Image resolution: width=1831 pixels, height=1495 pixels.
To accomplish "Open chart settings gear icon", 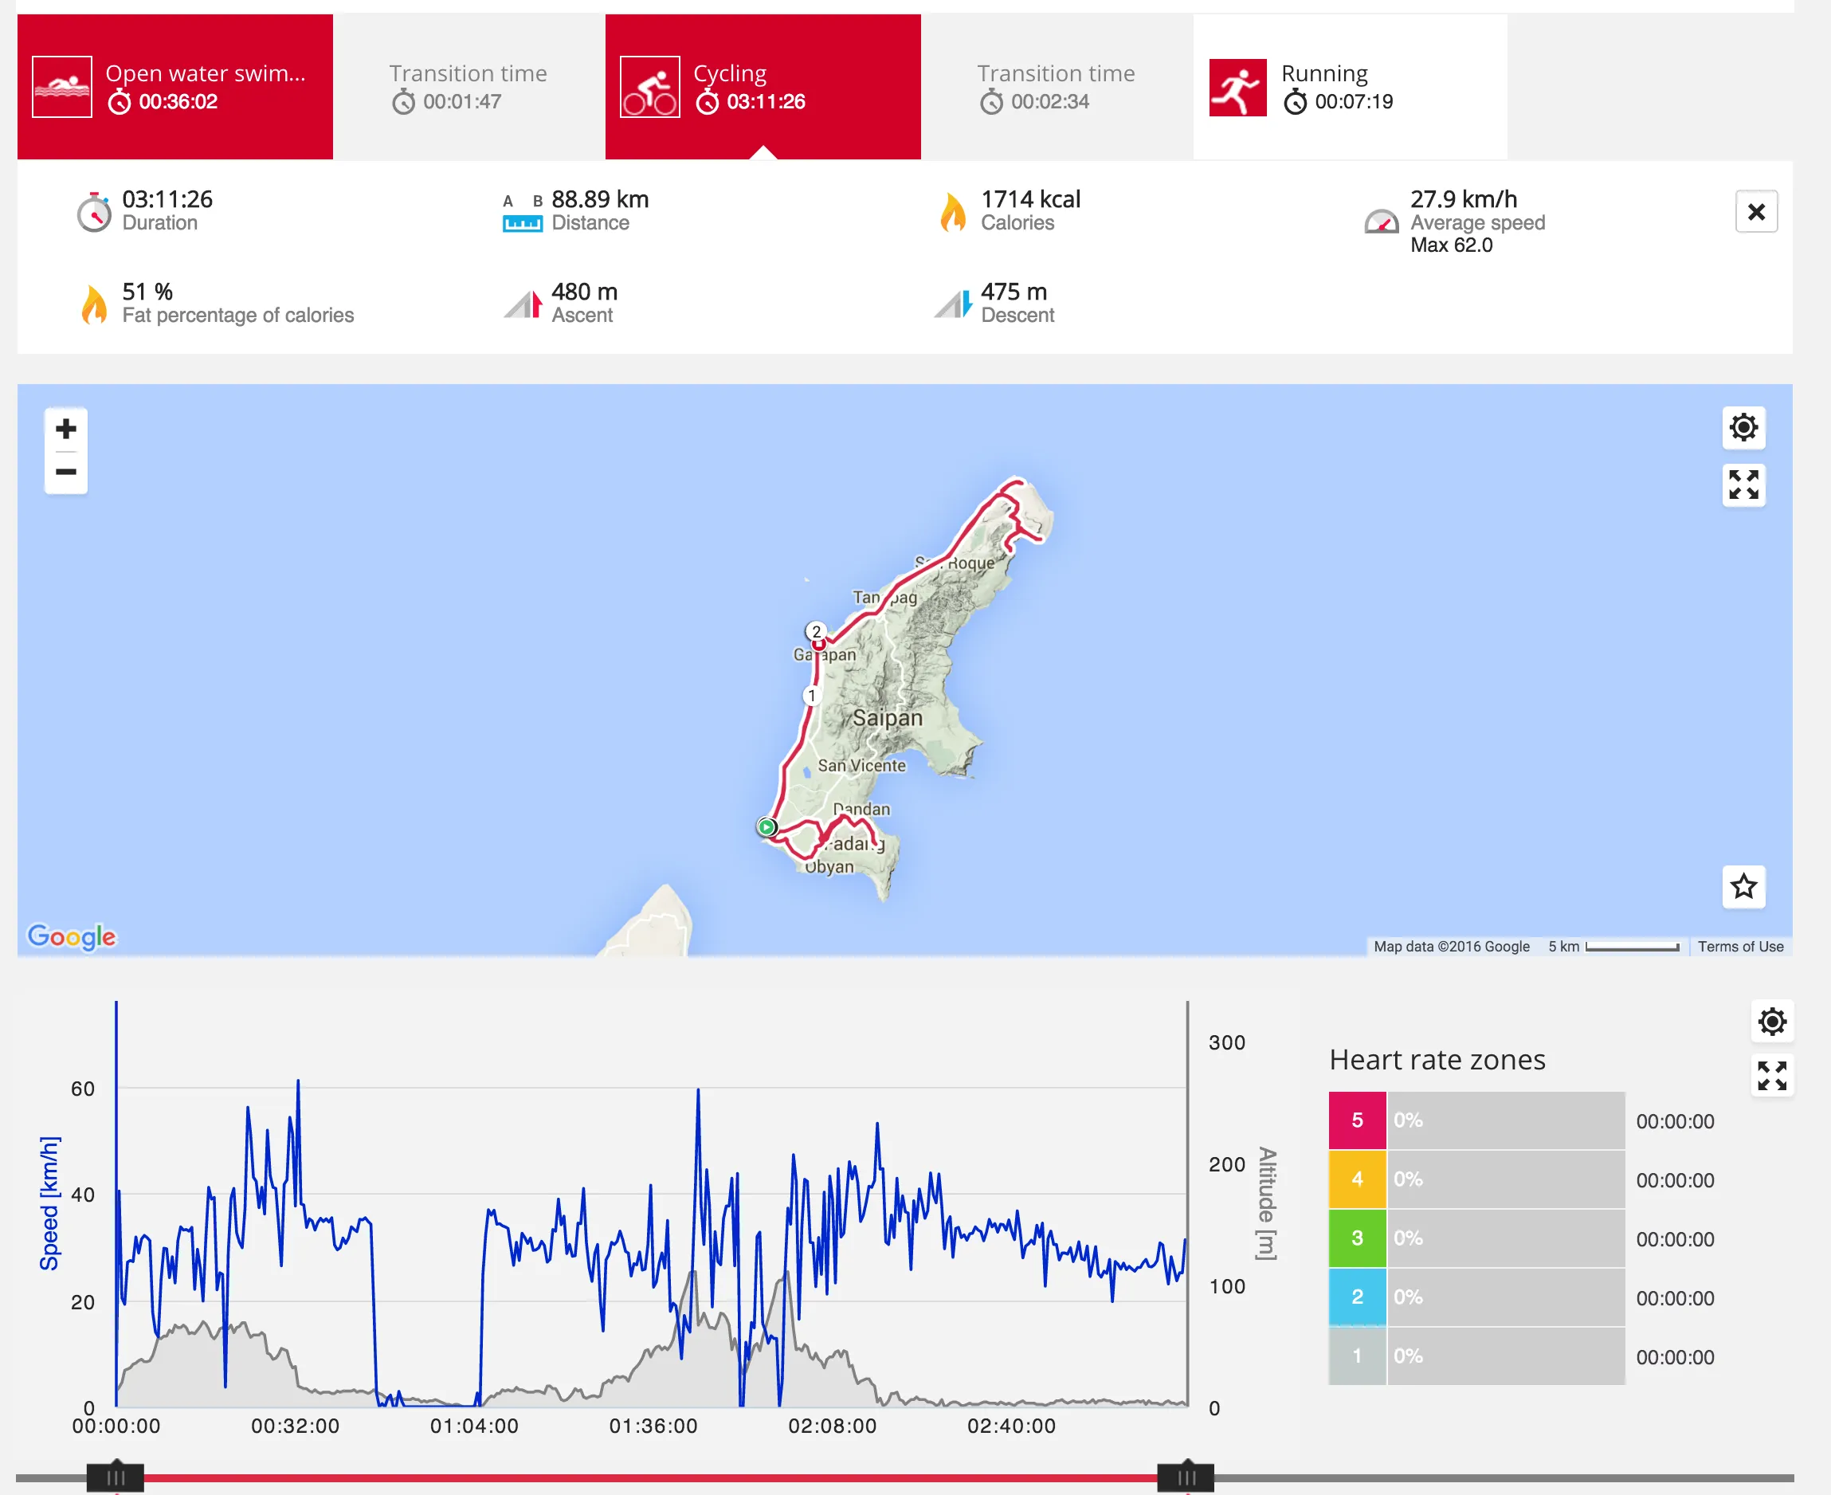I will click(x=1771, y=1022).
